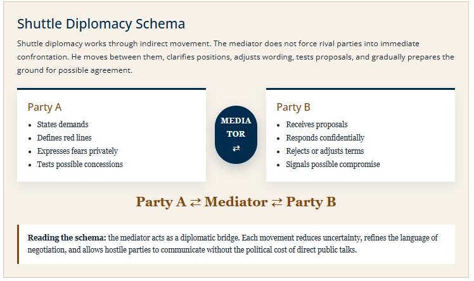Select 'Signals possible compromise' bullet
474x281 pixels.
point(333,164)
